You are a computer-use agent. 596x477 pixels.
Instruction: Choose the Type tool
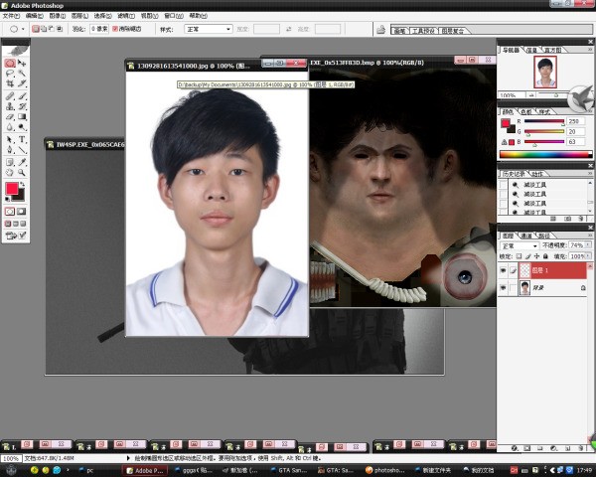click(x=22, y=139)
